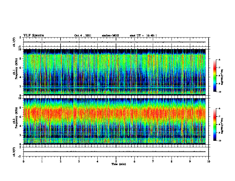235x181 pixels.
Task: Select the ch.2 "Frequency (kHz)" axis label
Action: click(17, 118)
